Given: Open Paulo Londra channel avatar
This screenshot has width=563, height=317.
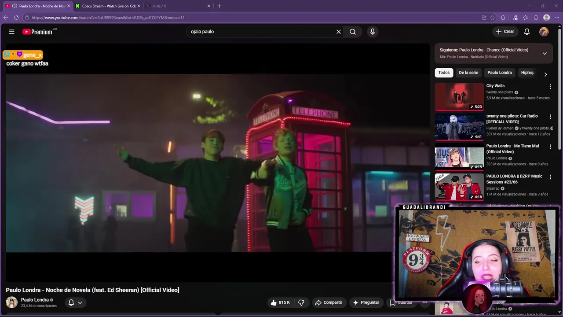Looking at the screenshot, I should pyautogui.click(x=11, y=302).
